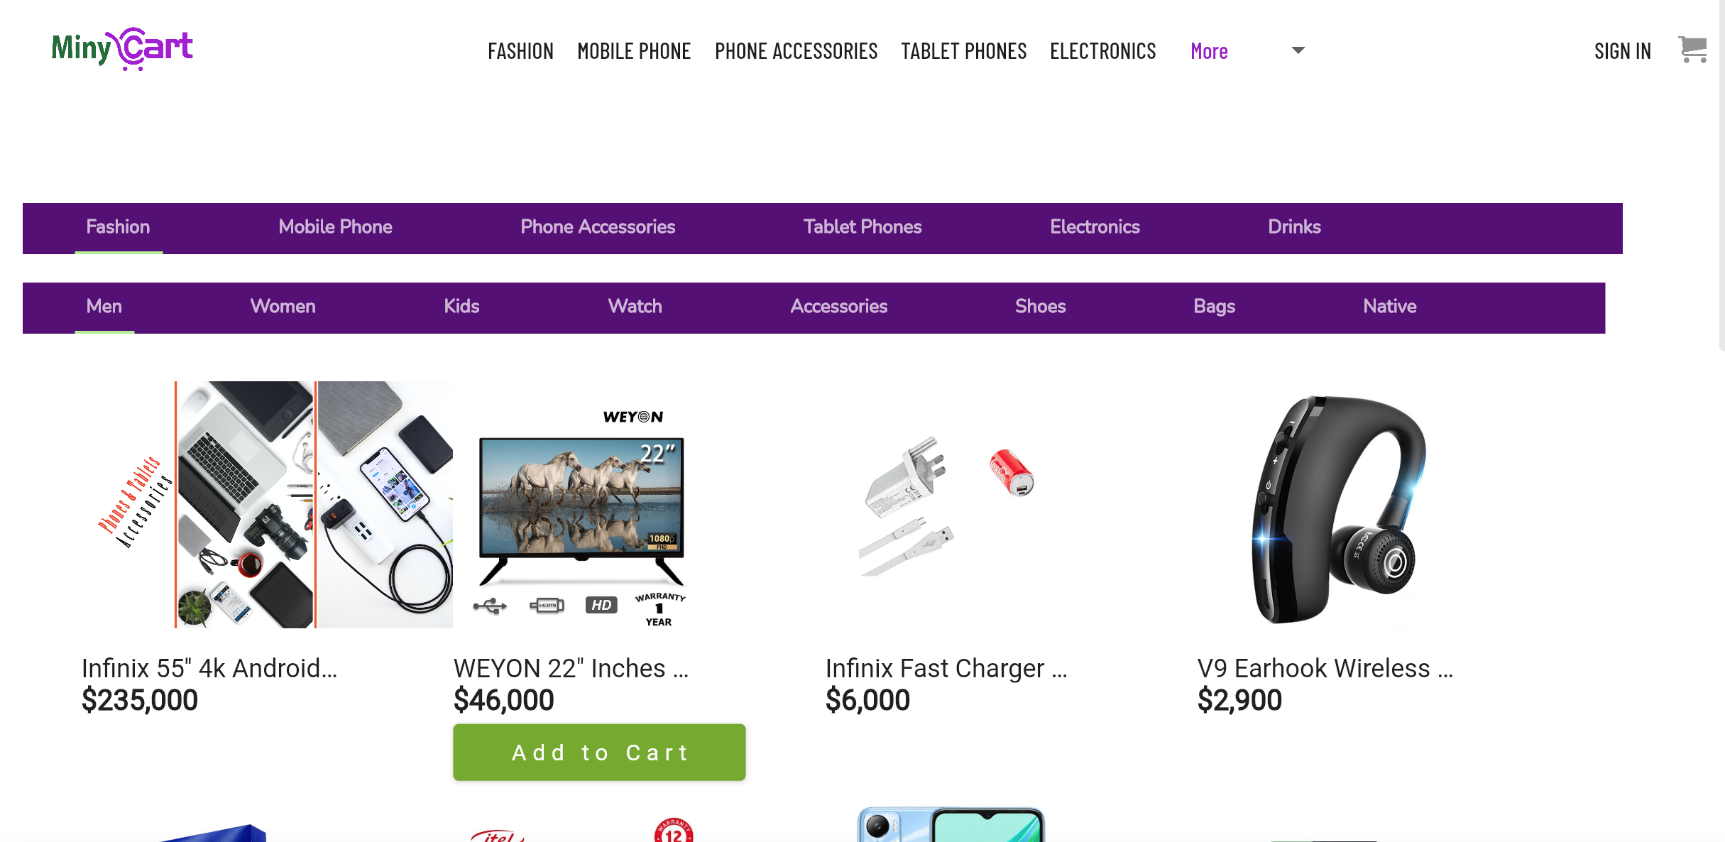Choose the Watch subcategory tab
1725x842 pixels.
(635, 307)
